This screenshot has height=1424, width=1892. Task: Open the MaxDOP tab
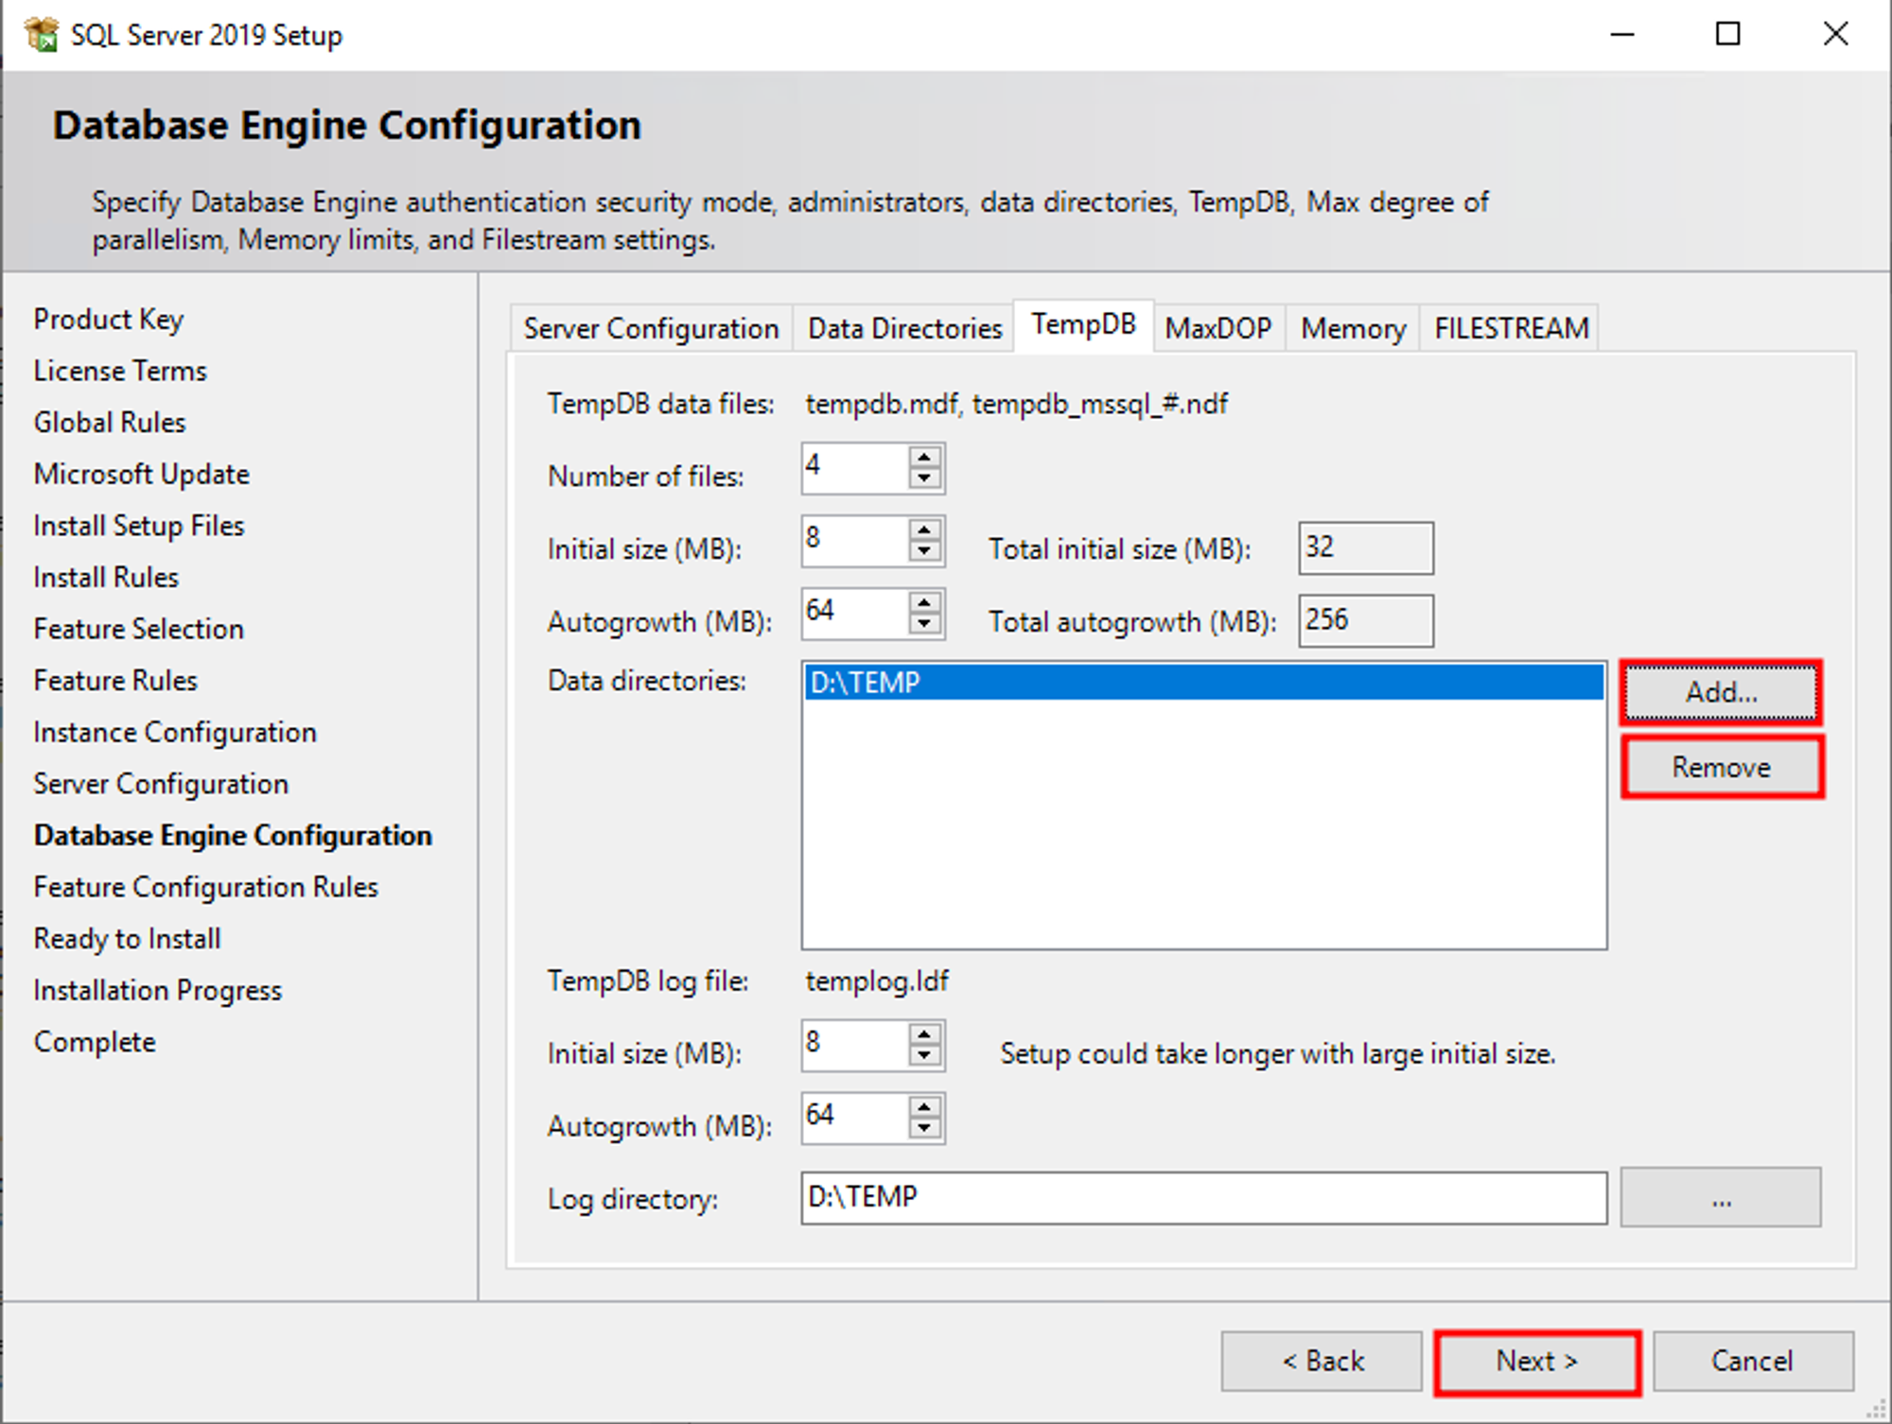pos(1218,327)
